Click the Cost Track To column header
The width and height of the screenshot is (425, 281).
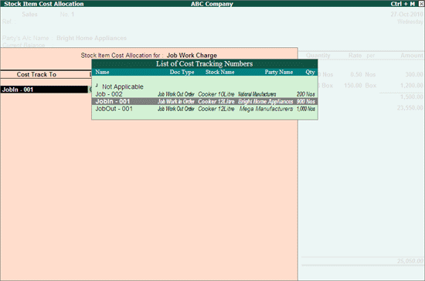[x=36, y=74]
